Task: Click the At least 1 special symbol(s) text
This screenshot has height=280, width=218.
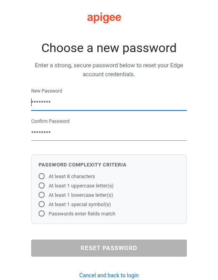Action: pos(80,204)
